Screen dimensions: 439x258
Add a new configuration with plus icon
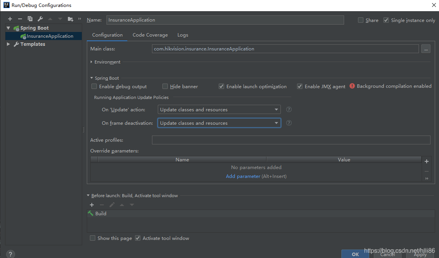click(x=10, y=19)
